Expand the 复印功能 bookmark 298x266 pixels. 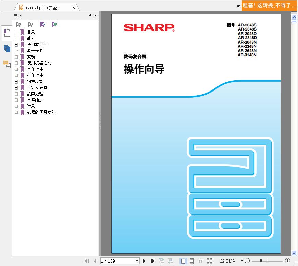(16, 69)
